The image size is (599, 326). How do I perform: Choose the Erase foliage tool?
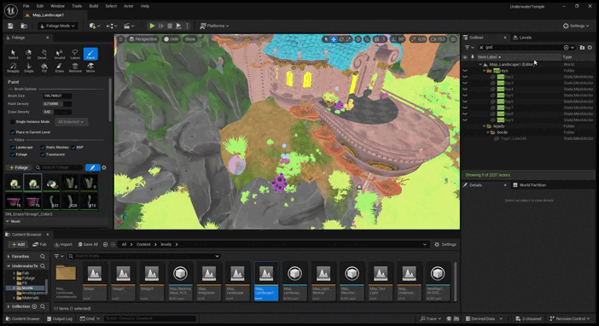pyautogui.click(x=59, y=67)
